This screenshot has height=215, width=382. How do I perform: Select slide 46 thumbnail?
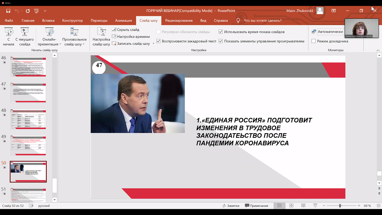28,67
